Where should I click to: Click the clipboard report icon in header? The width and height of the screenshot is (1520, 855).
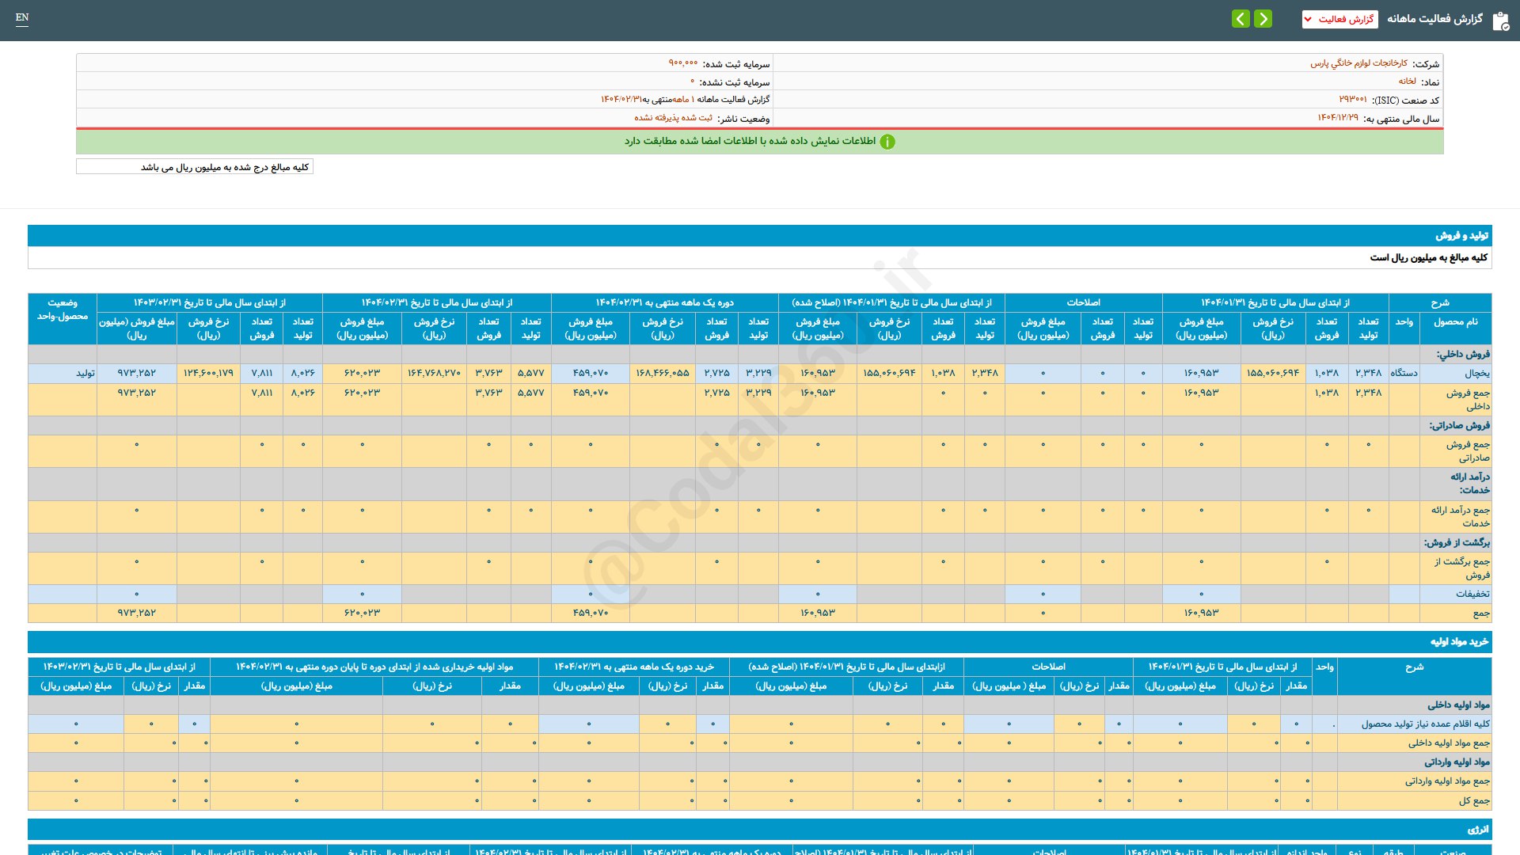(x=1500, y=21)
